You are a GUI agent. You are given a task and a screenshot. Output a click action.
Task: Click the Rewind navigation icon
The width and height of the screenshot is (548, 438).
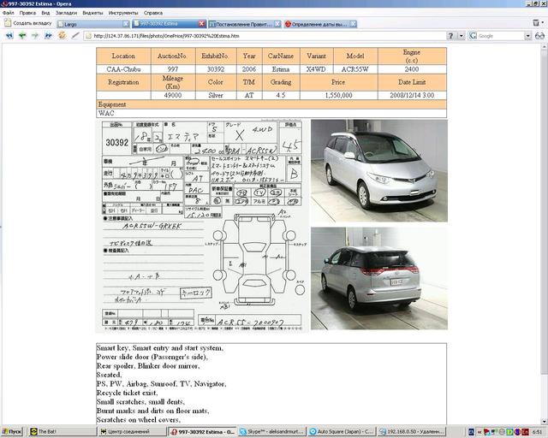(x=9, y=36)
